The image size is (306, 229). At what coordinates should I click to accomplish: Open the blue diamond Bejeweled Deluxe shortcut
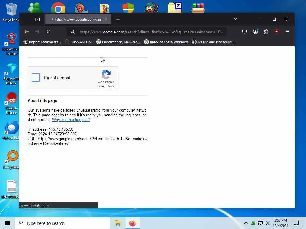(x=11, y=74)
